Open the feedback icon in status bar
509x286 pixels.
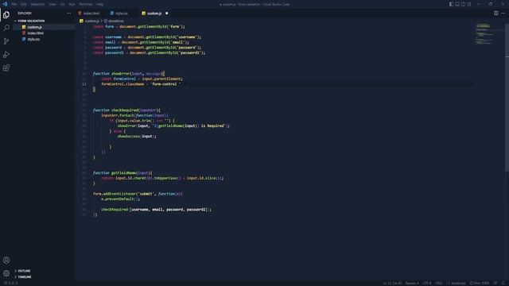[x=495, y=283]
